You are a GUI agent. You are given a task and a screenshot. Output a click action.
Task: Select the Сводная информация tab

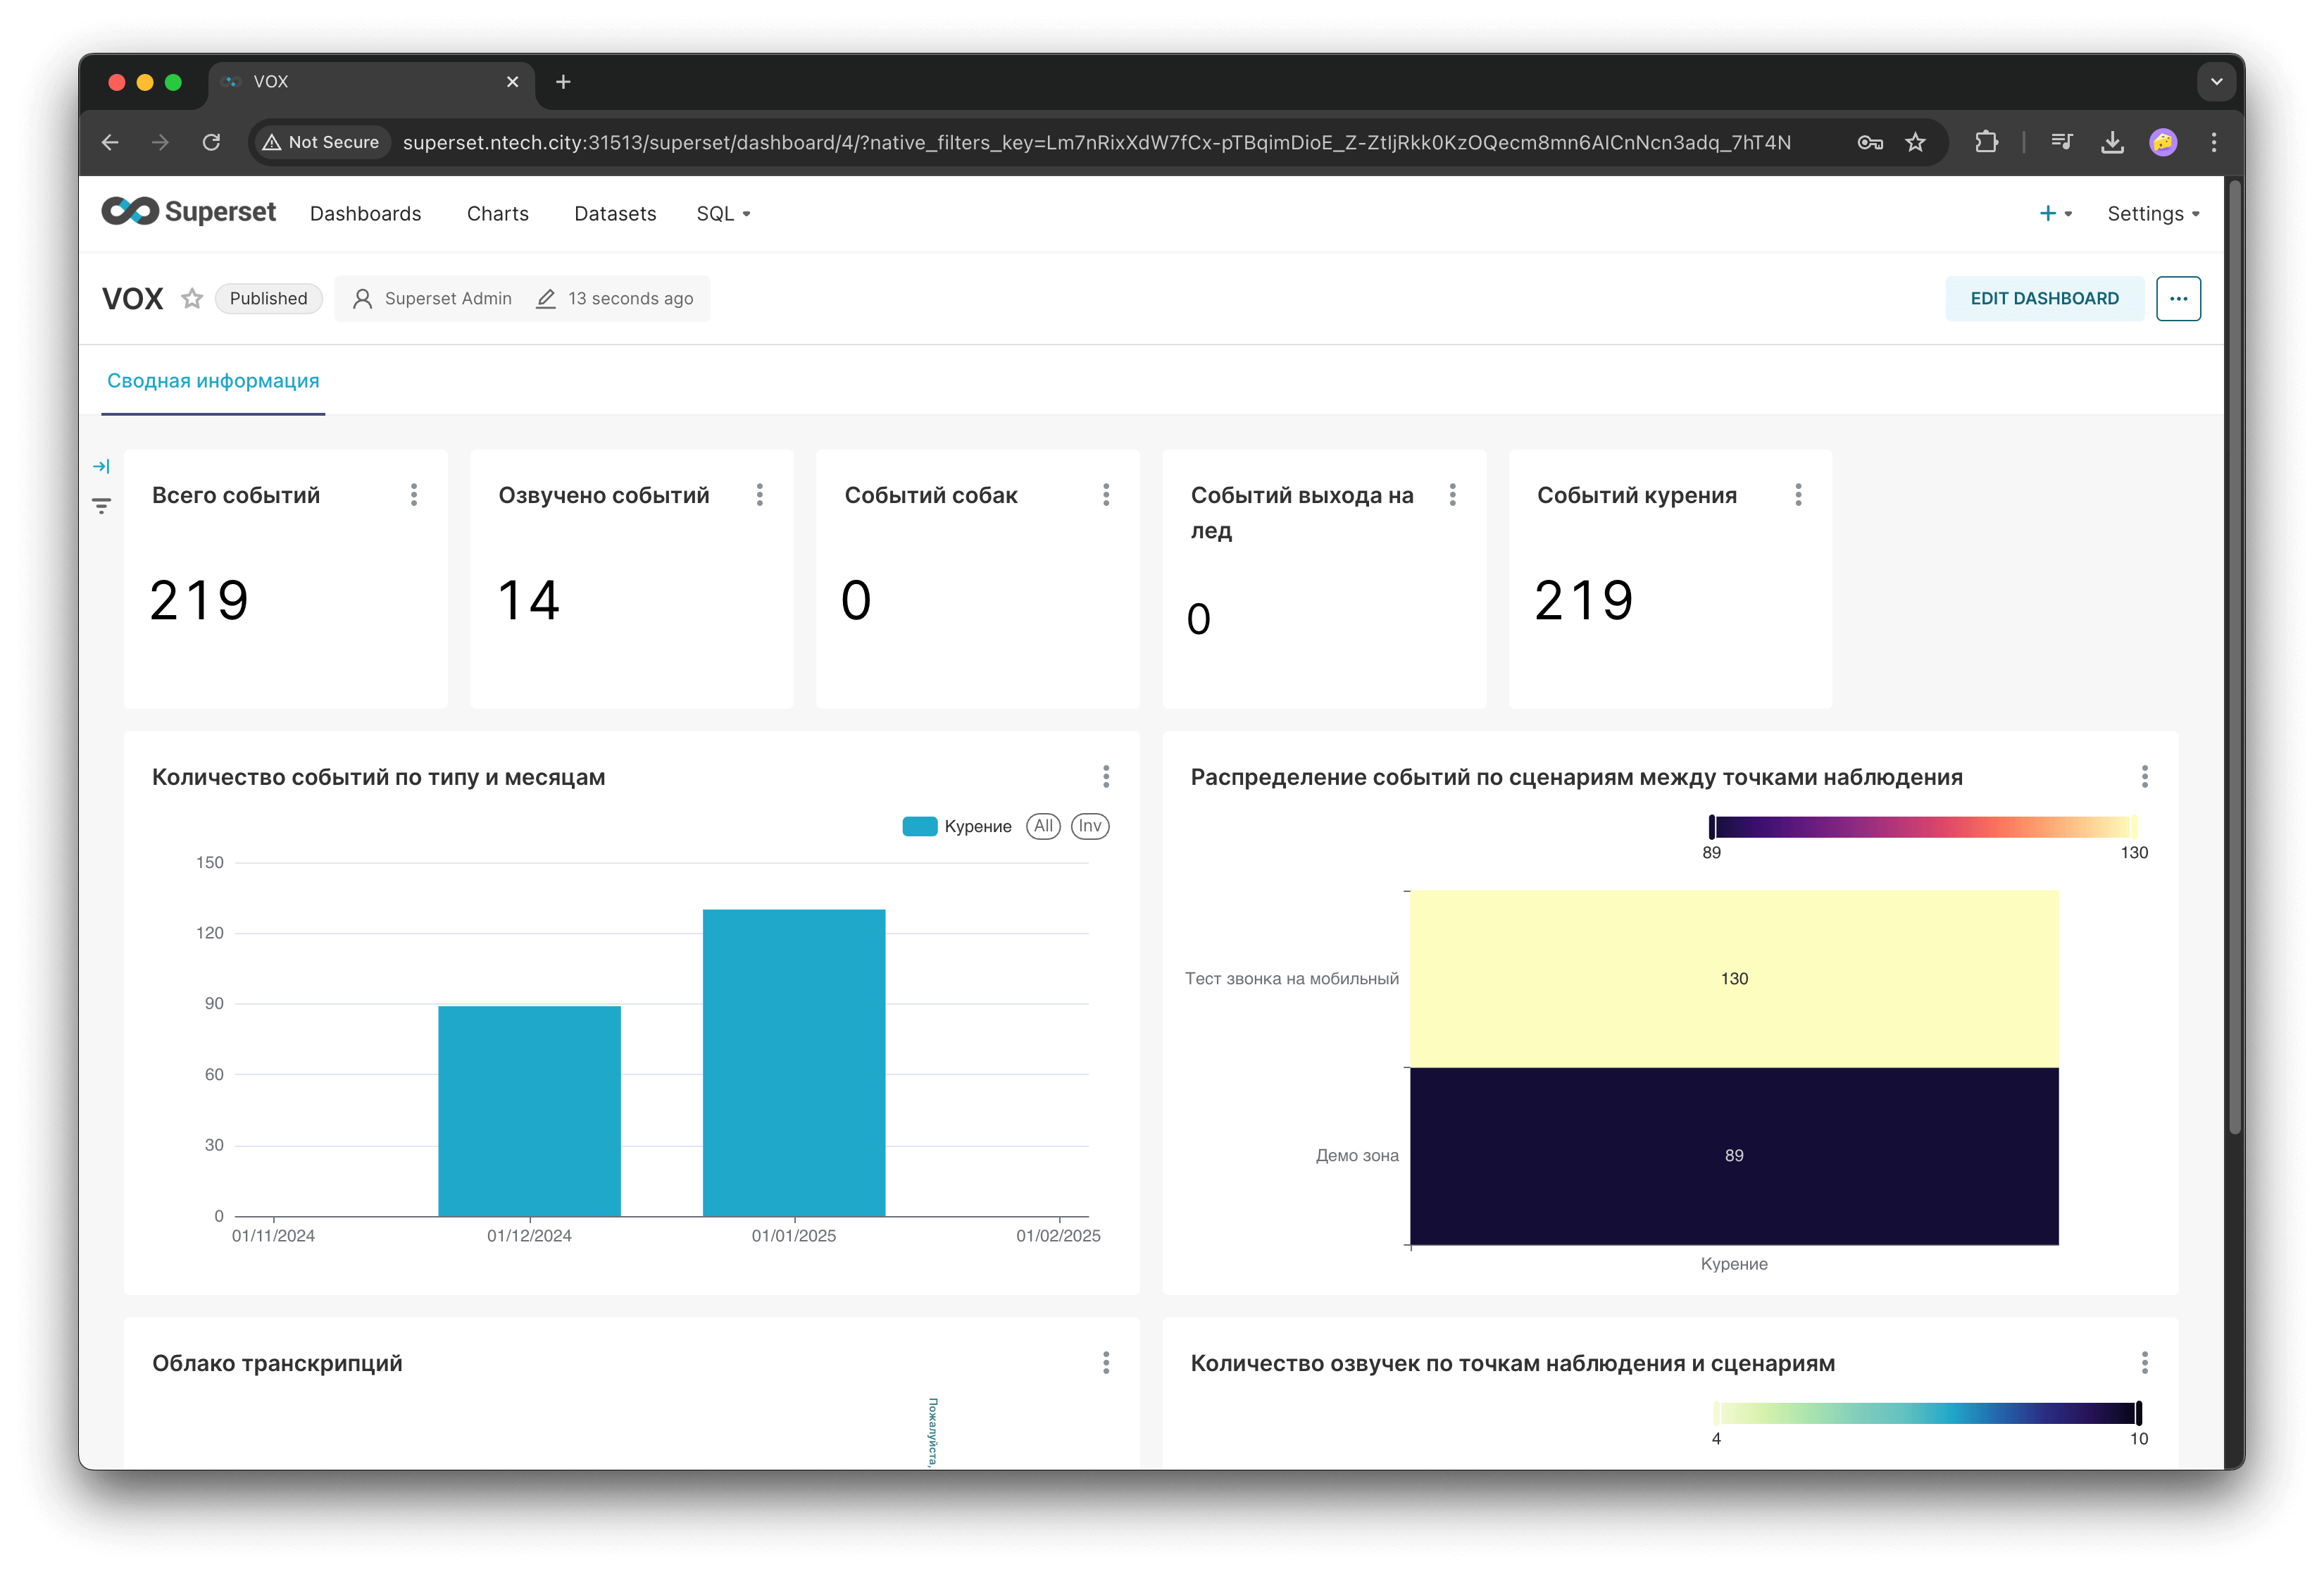pyautogui.click(x=213, y=381)
